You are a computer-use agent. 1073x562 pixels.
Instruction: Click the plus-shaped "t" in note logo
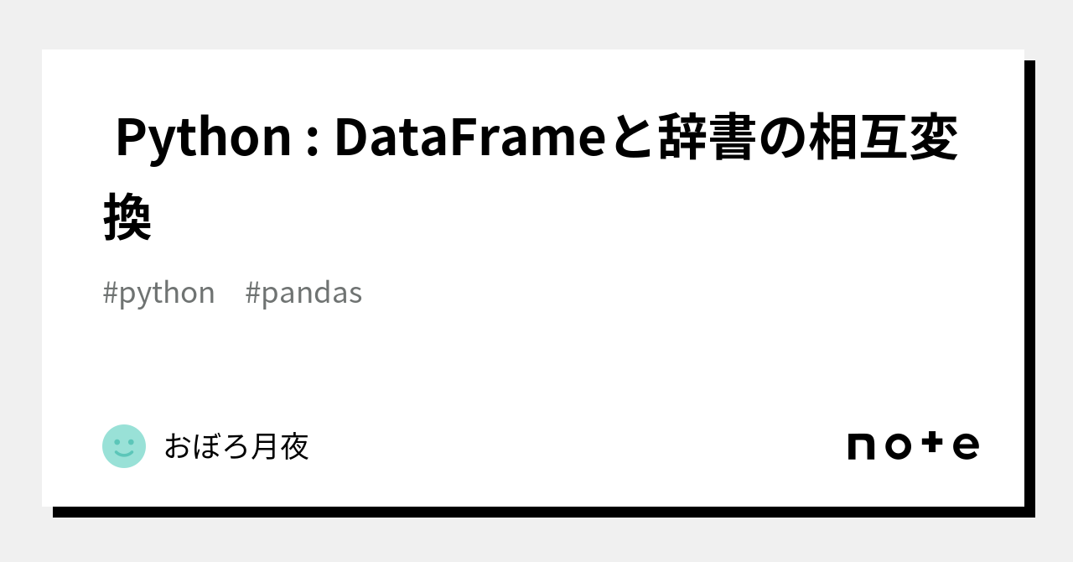coord(932,444)
